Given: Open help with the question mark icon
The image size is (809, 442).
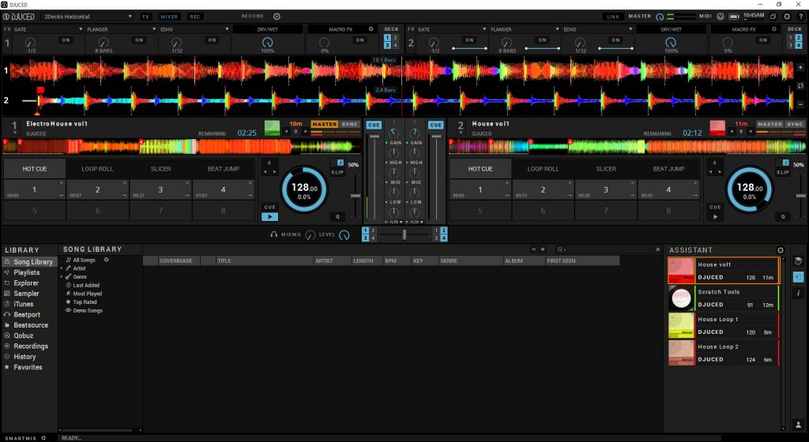Looking at the screenshot, I should pos(801,17).
